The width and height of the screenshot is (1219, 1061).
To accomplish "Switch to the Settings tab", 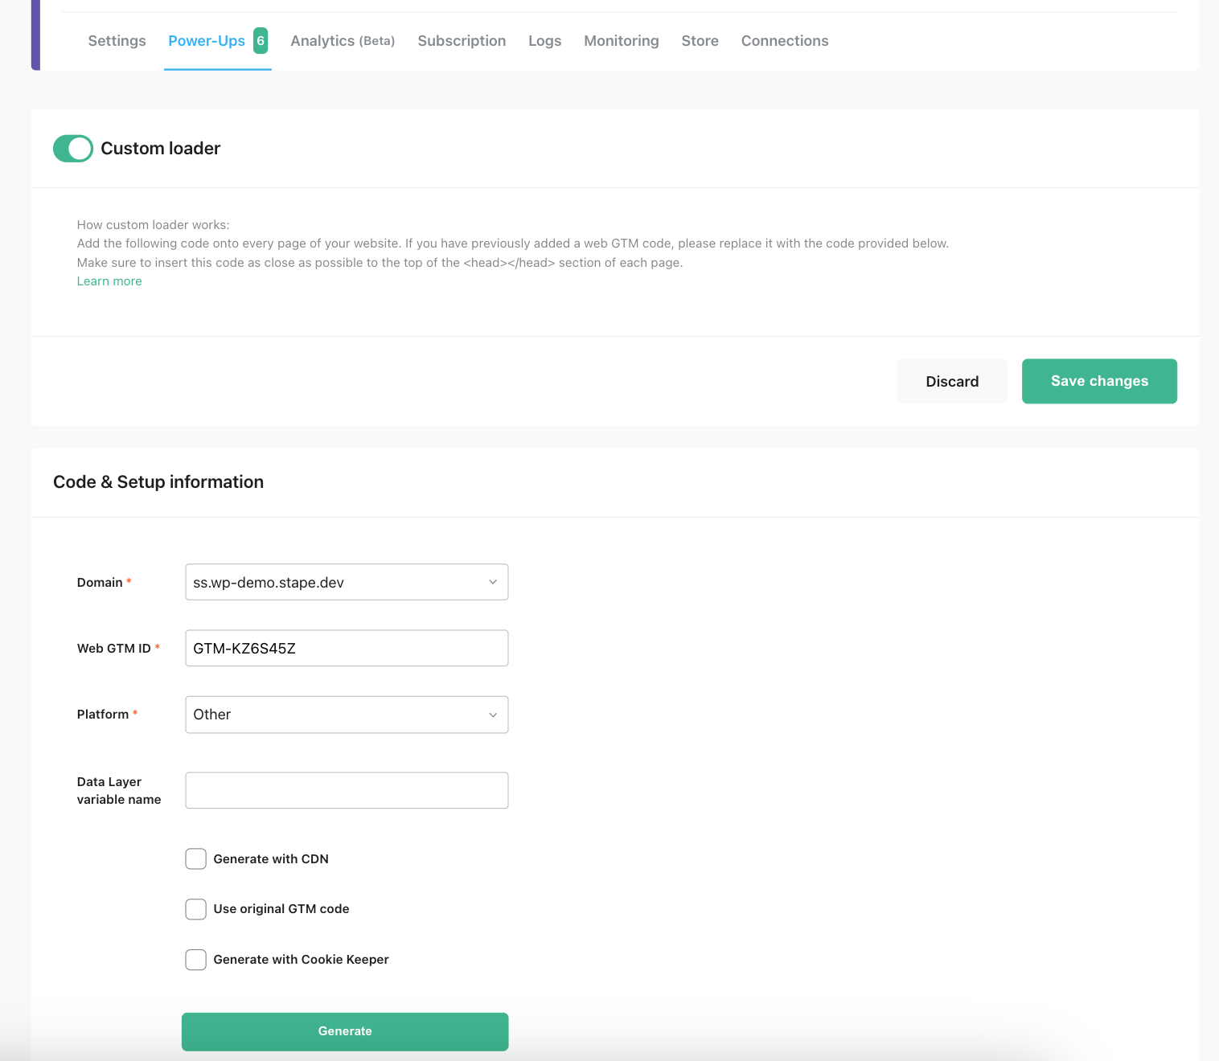I will tap(117, 40).
